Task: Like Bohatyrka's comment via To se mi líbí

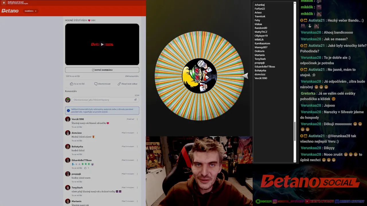Action: tap(77, 154)
